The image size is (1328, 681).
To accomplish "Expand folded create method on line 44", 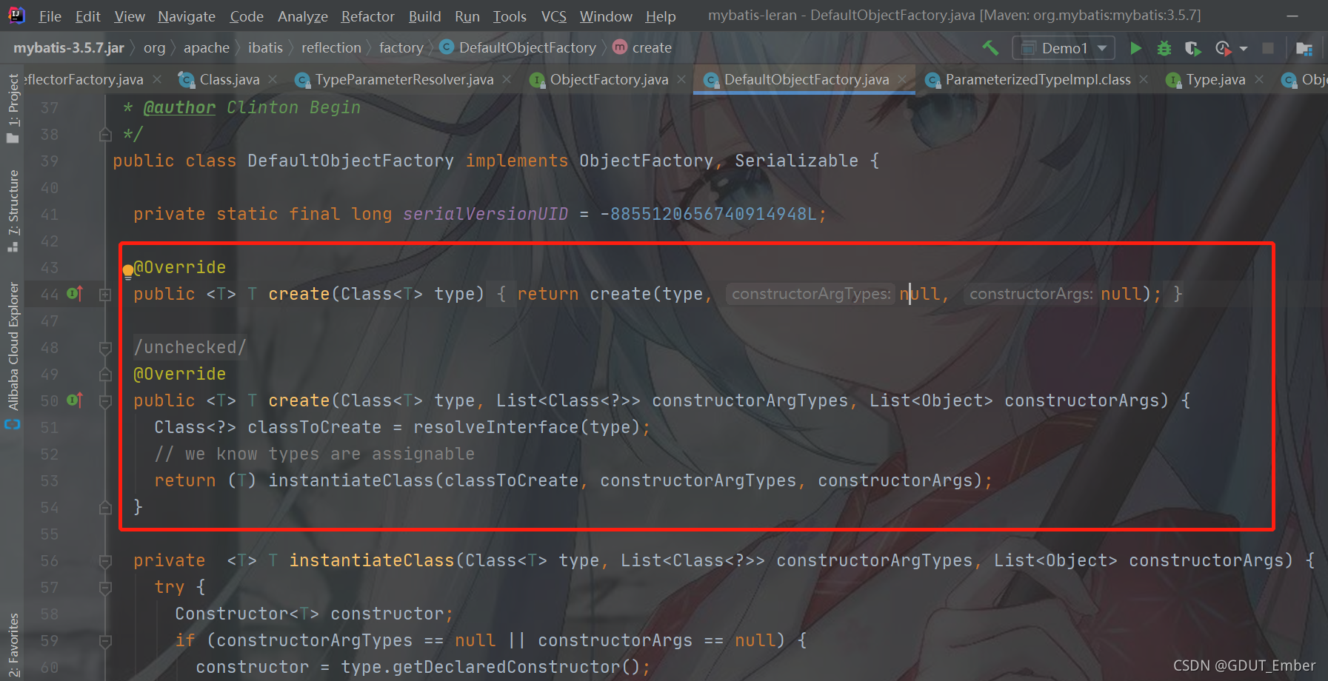I will [105, 295].
